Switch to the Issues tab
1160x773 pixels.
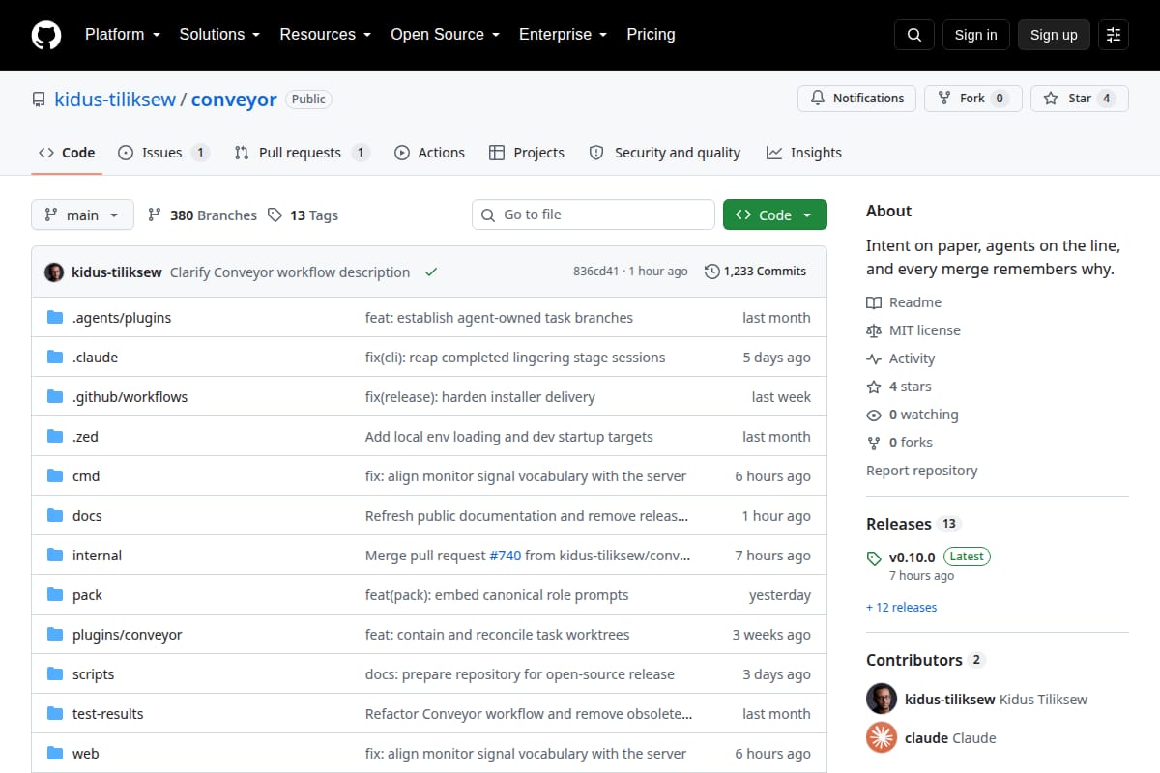163,153
